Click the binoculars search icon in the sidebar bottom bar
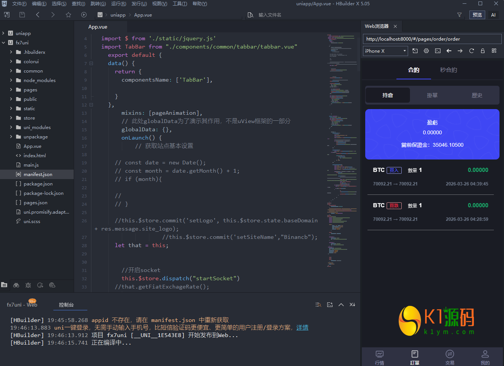Screen dimensions: 504x366 point(16,285)
